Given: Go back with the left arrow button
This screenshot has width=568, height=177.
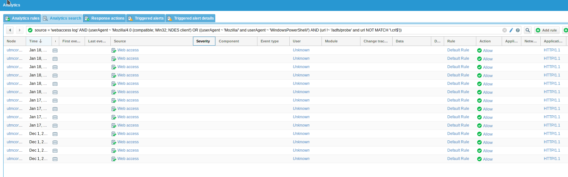Looking at the screenshot, I should coord(10,30).
